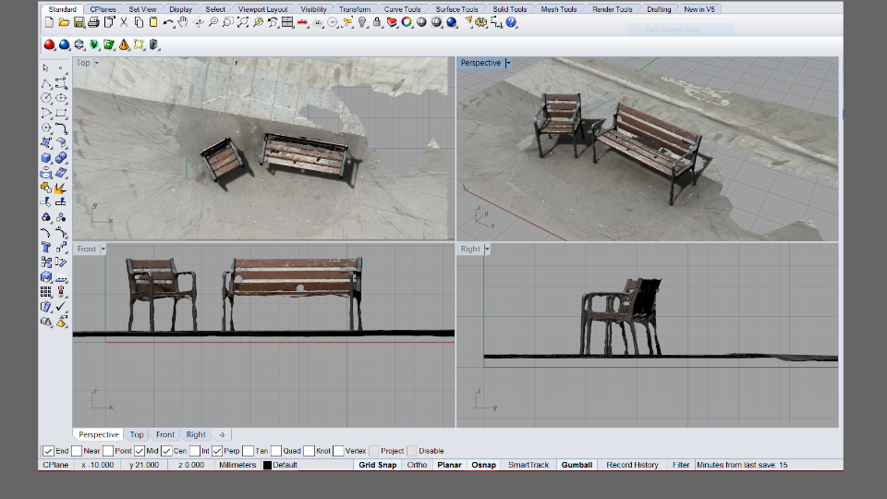Image resolution: width=887 pixels, height=499 pixels.
Task: Select the Pan view hand tool
Action: tap(184, 22)
